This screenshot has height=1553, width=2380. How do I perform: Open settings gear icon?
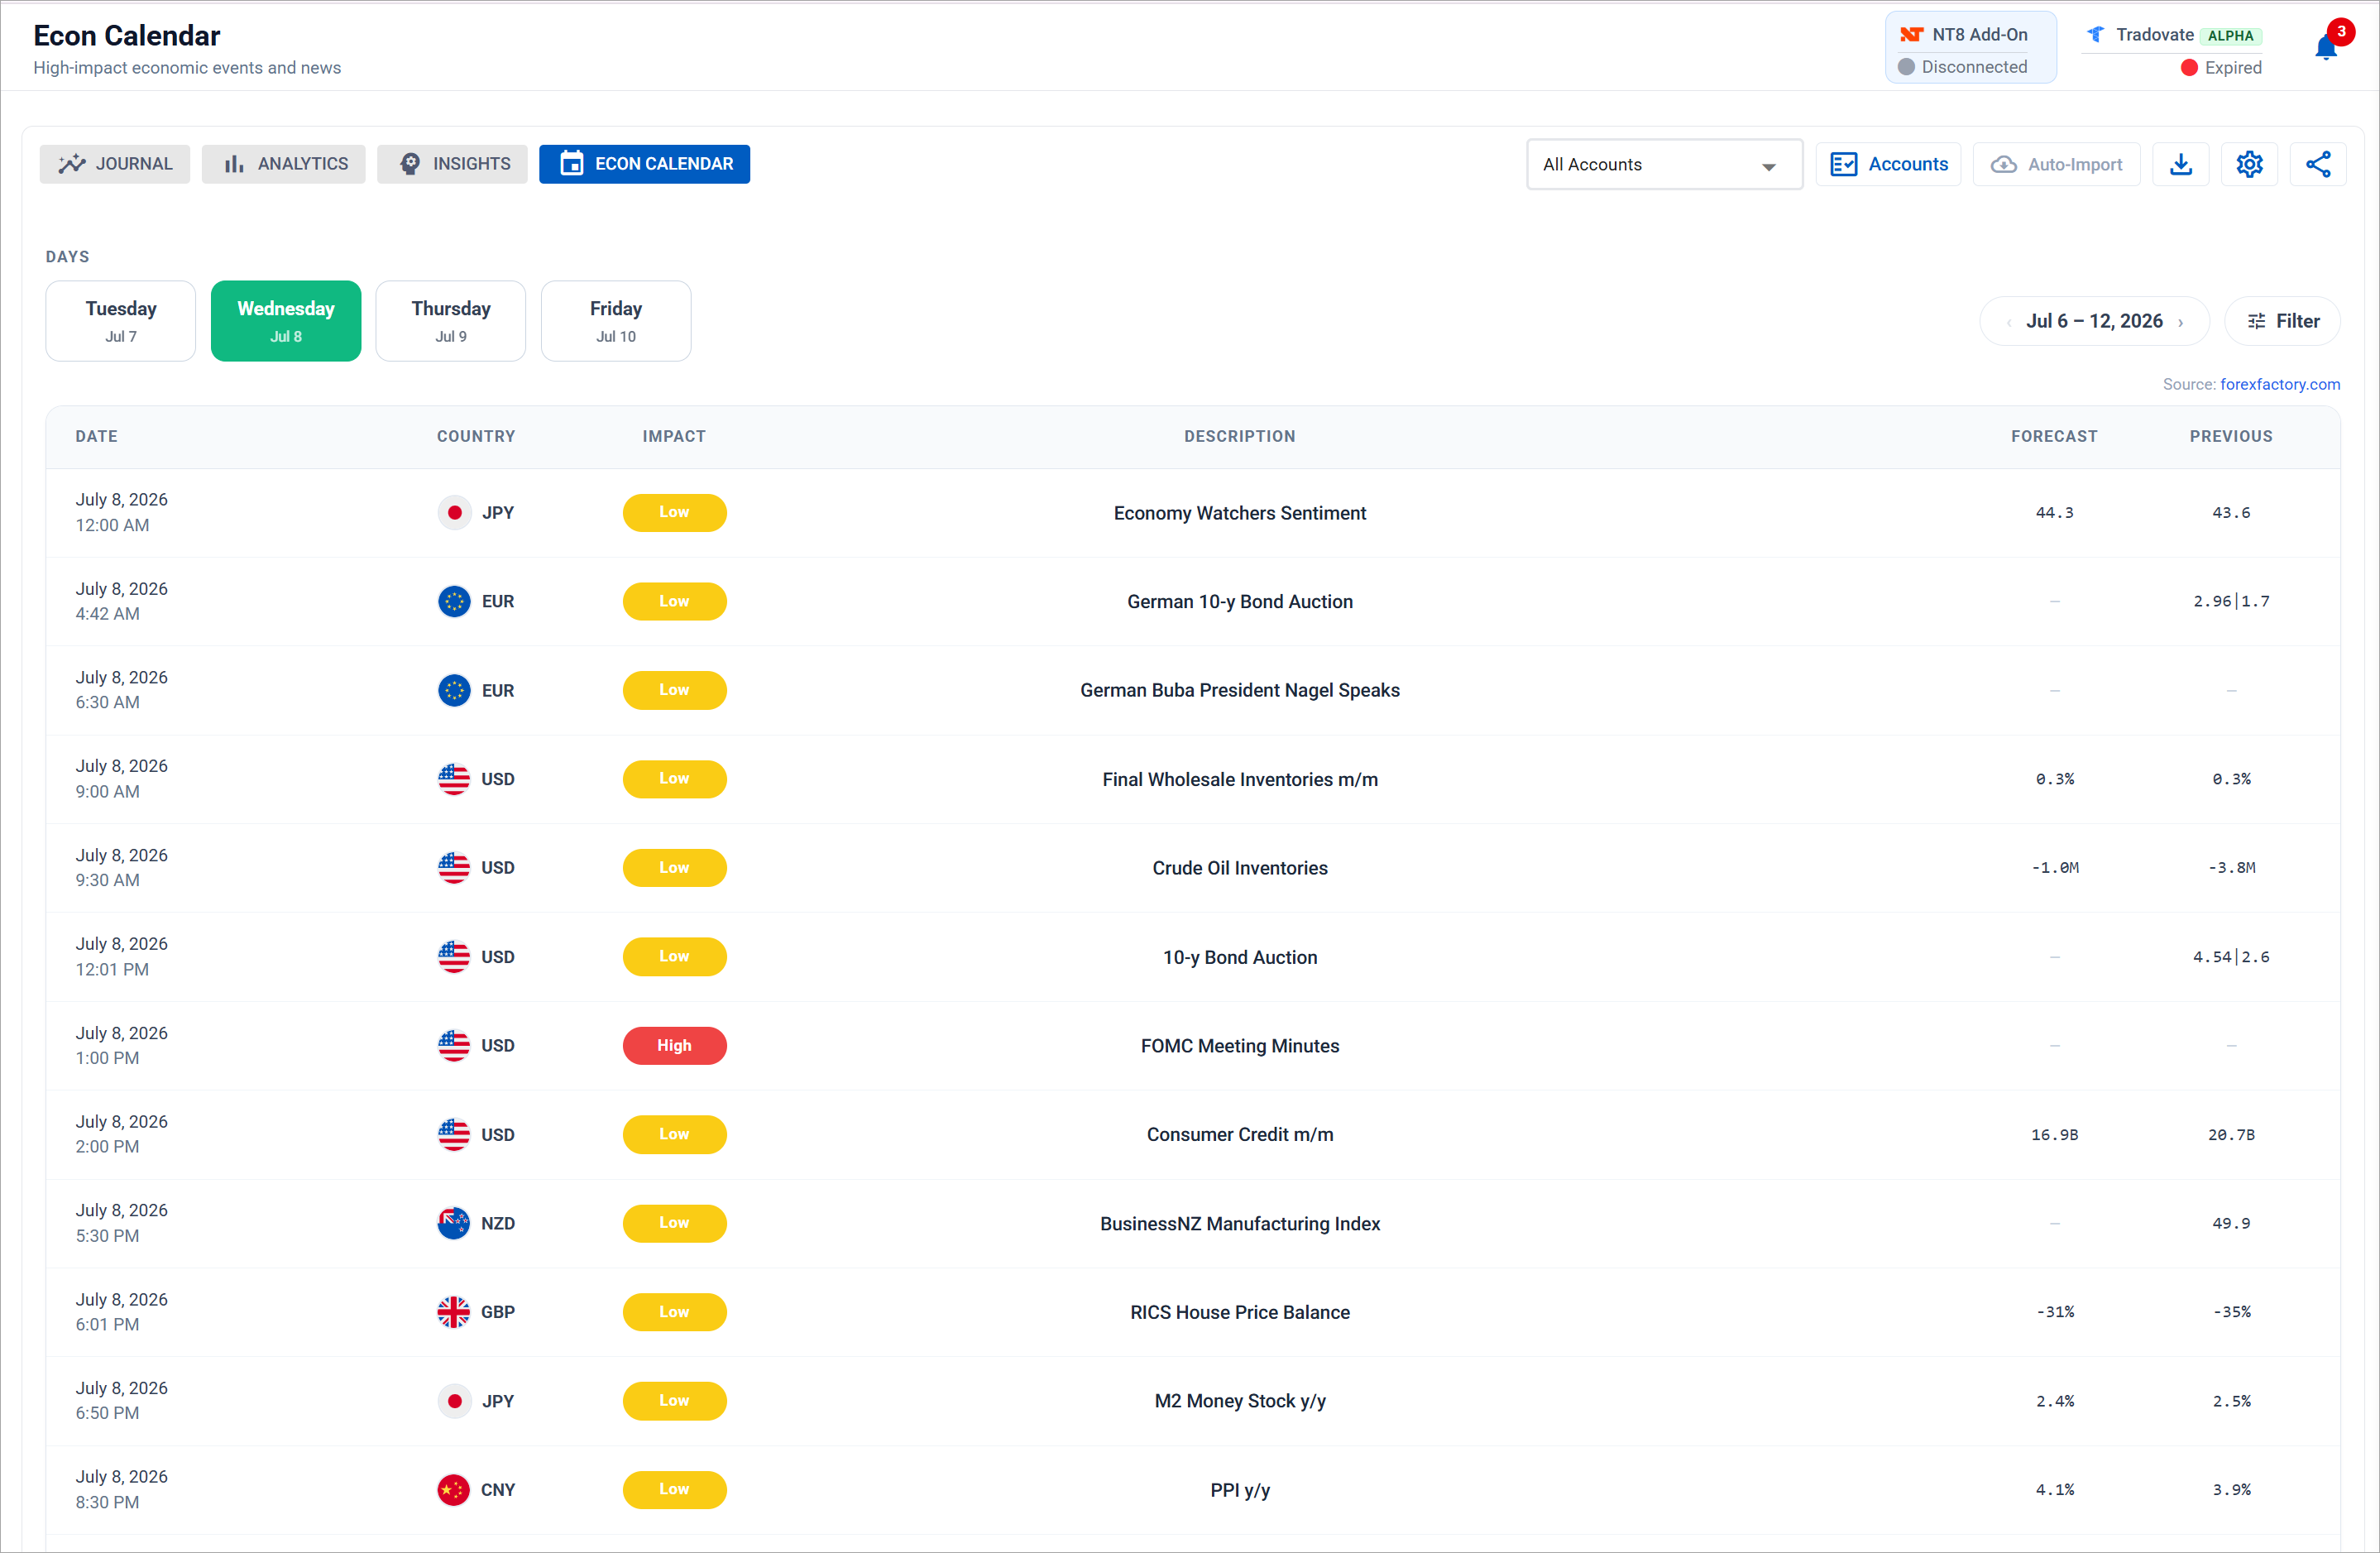point(2250,164)
